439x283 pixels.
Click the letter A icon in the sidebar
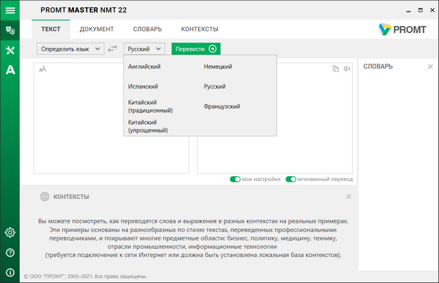coord(10,69)
